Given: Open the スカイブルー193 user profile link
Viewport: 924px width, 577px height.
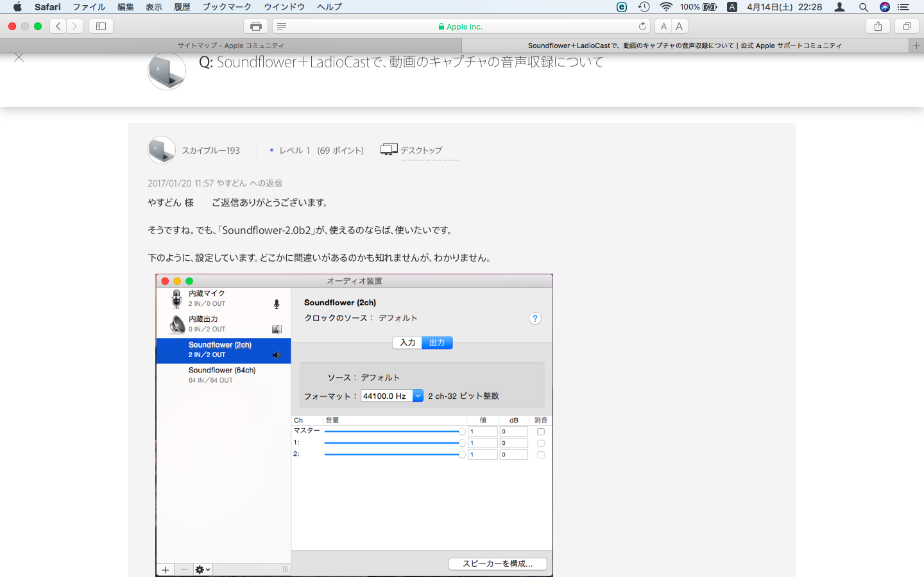Looking at the screenshot, I should tap(210, 150).
